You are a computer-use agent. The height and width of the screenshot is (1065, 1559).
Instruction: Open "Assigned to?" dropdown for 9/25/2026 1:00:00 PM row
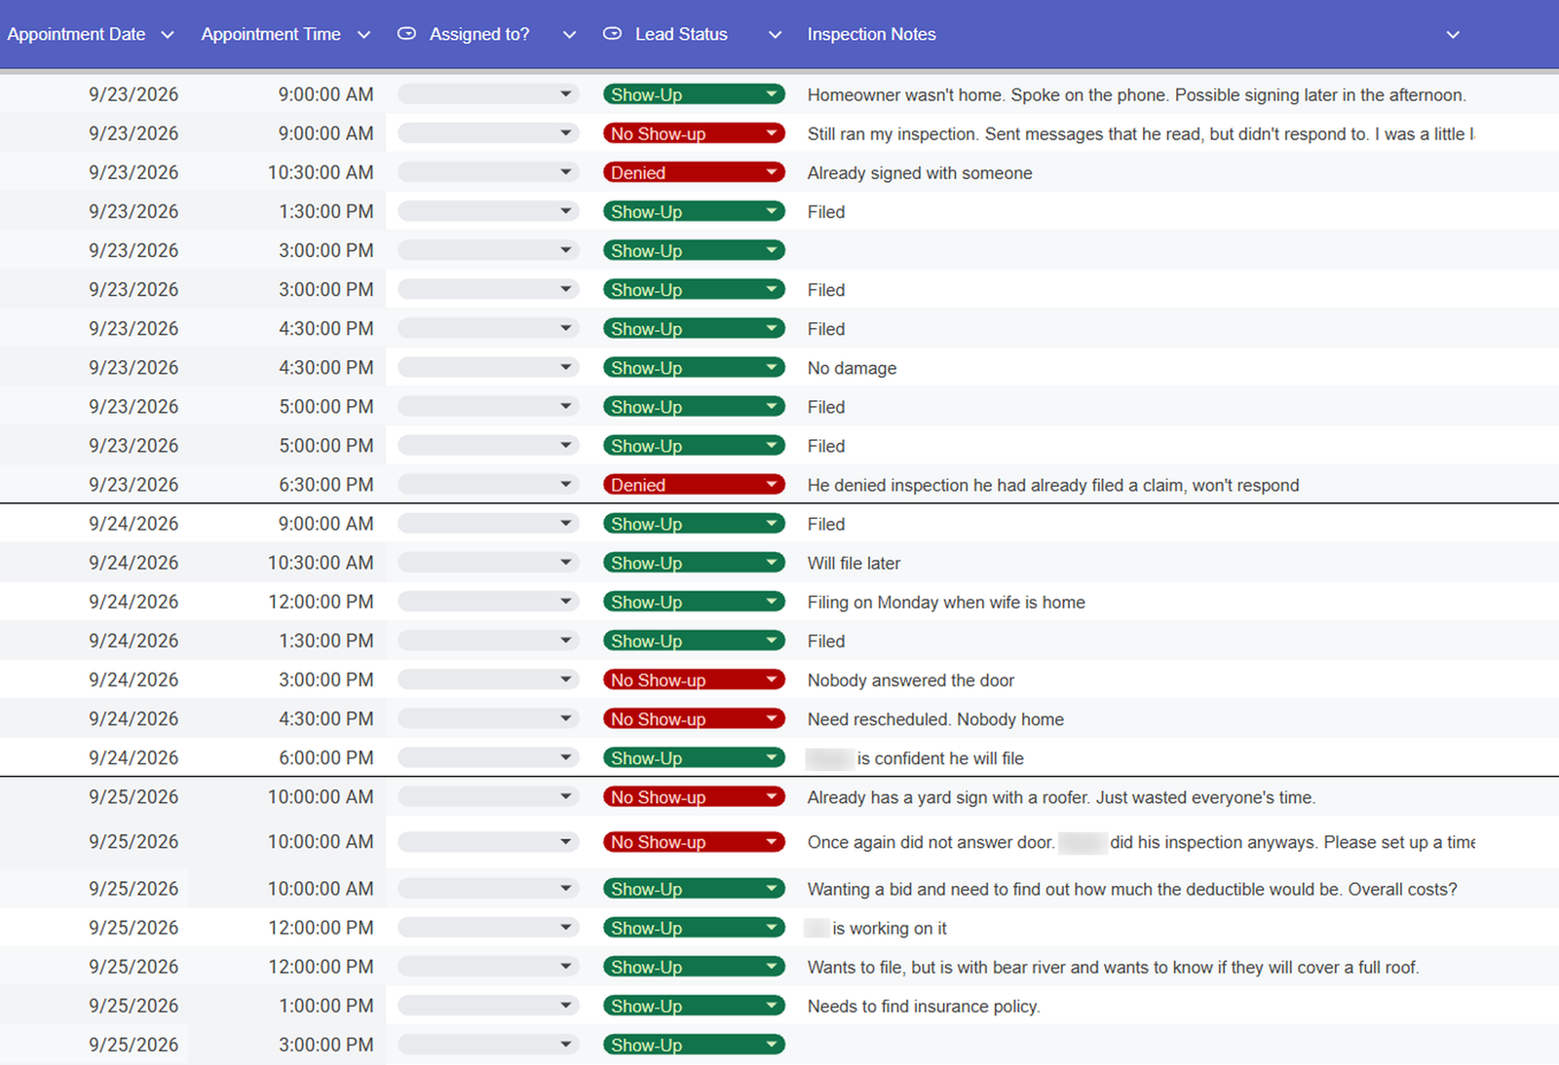[488, 1006]
